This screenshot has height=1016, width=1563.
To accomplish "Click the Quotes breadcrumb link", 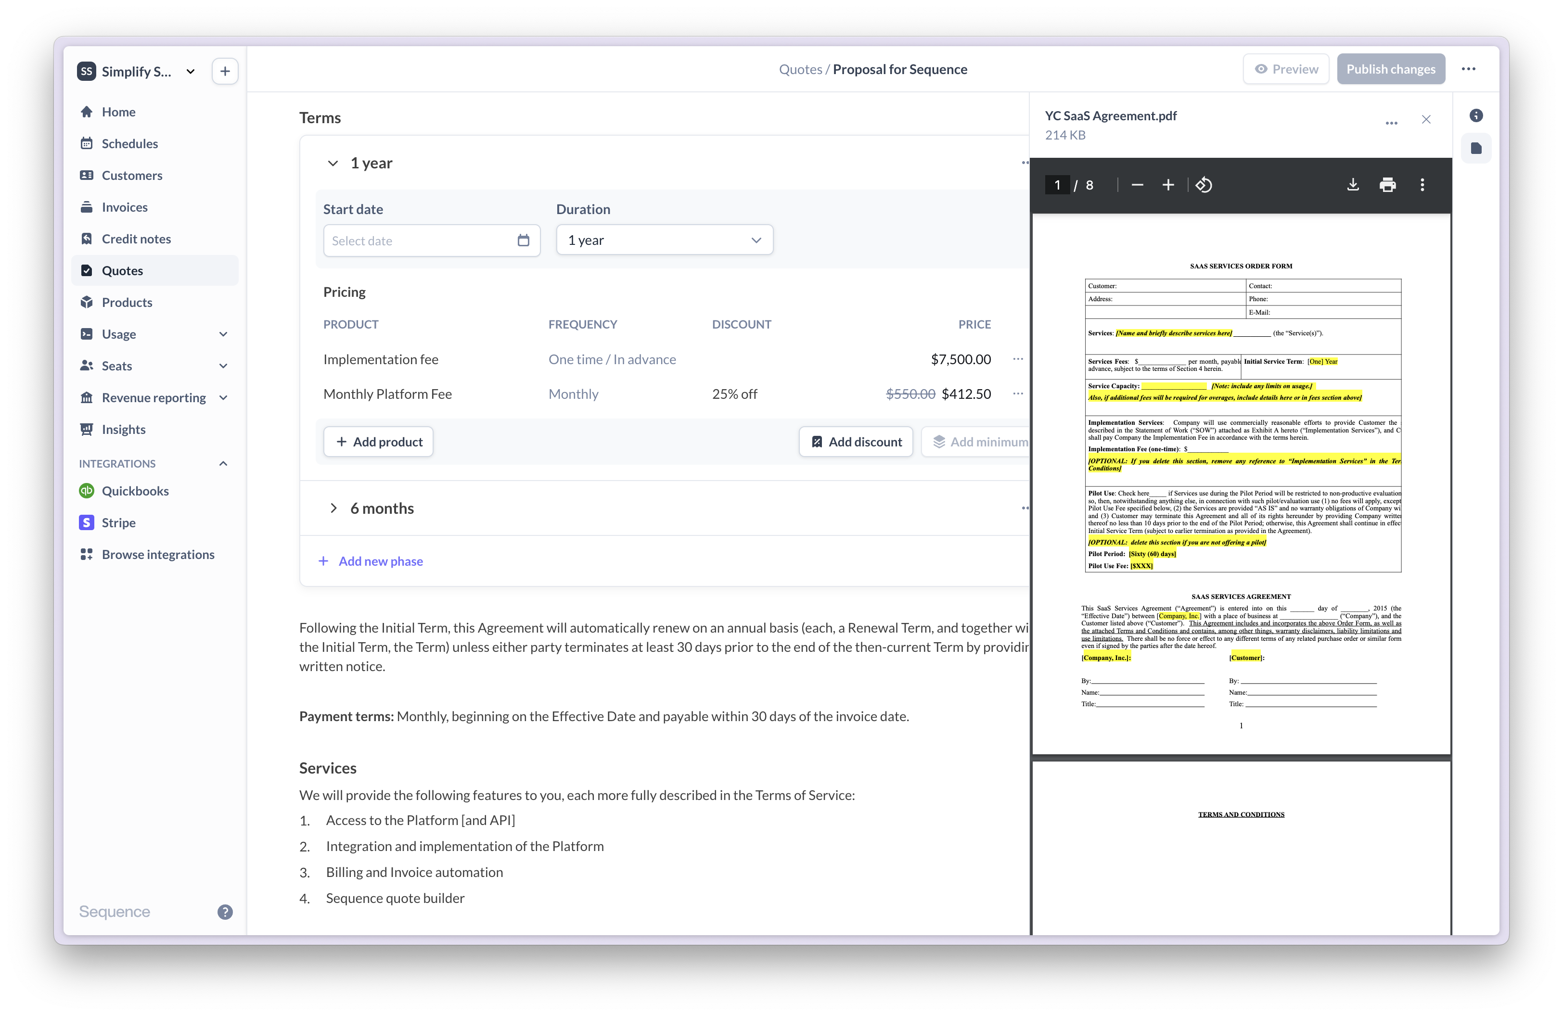I will pos(800,69).
